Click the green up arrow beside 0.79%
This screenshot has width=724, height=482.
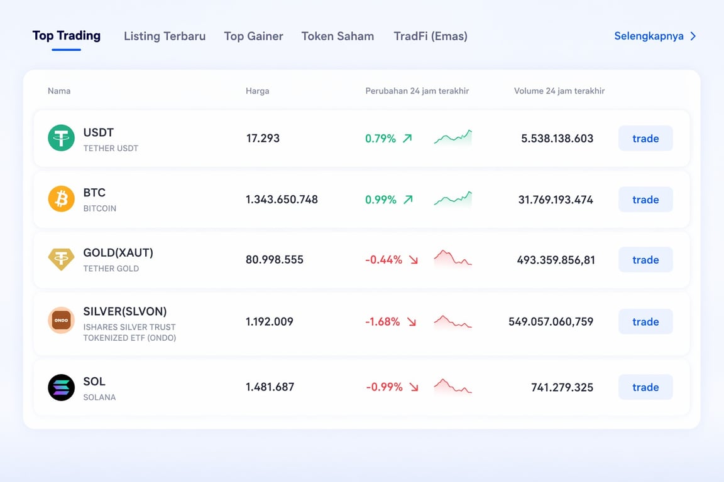pos(407,138)
